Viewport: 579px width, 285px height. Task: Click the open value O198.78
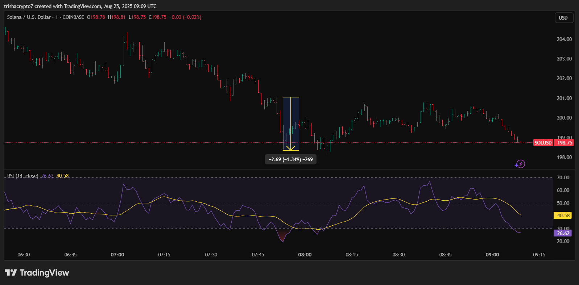[96, 17]
